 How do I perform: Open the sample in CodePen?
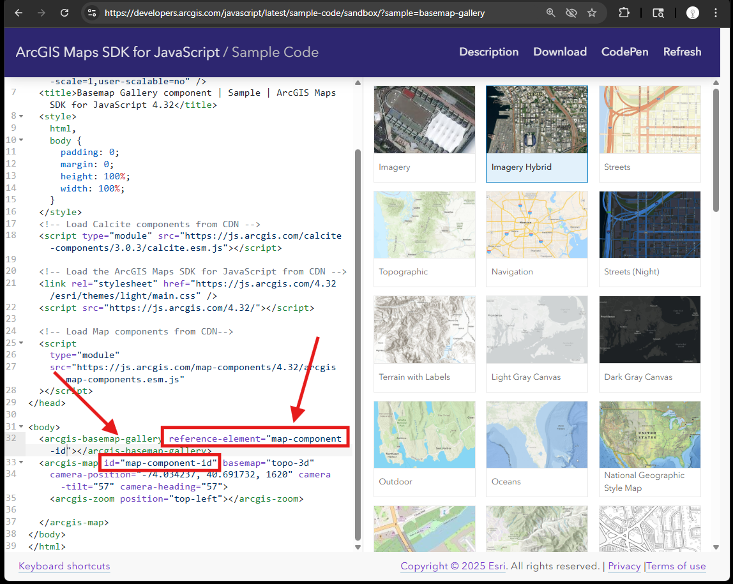(x=624, y=52)
